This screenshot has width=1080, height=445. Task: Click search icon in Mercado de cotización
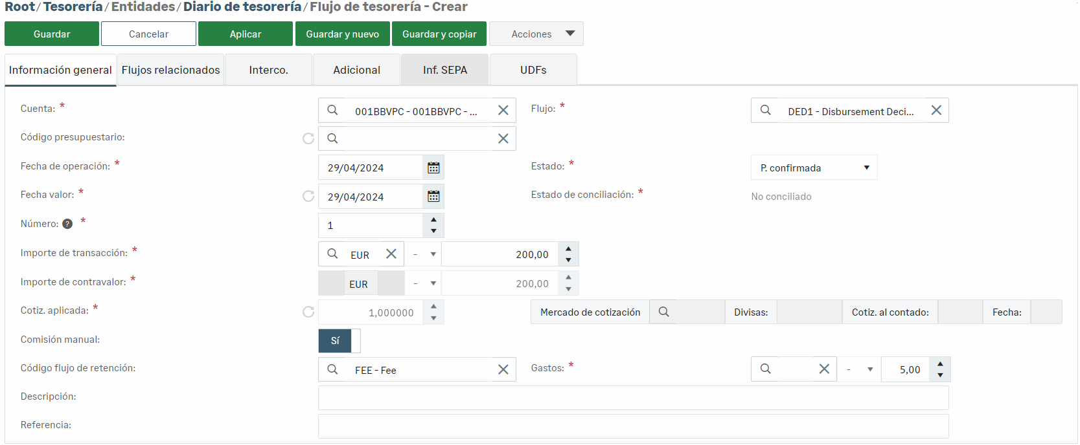(x=663, y=312)
